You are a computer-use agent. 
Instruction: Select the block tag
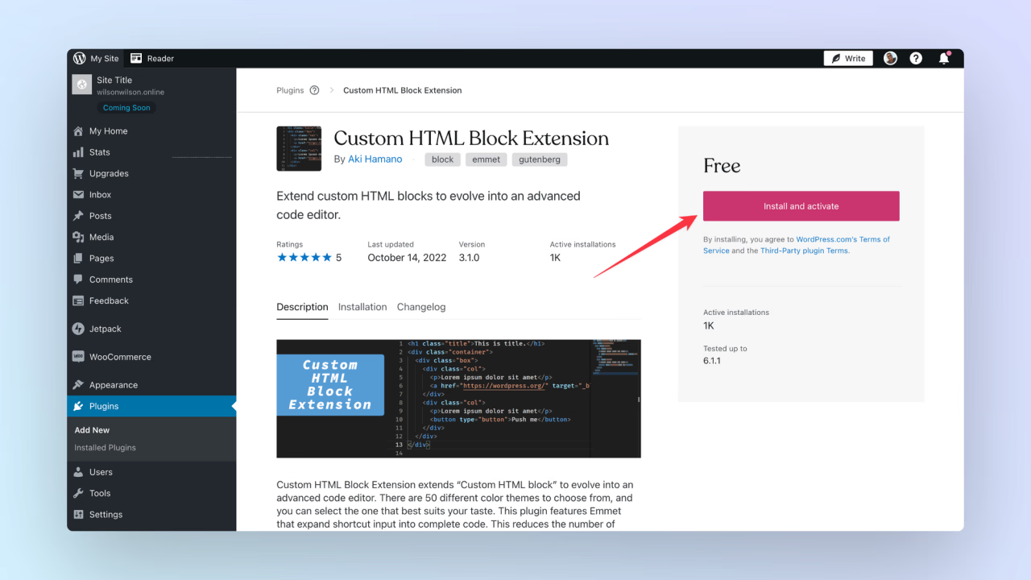[x=442, y=159]
